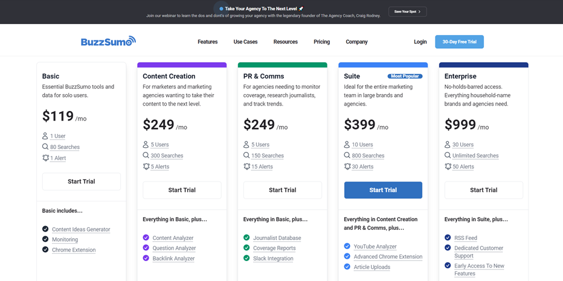
Task: Click the checkmark beside Chrome Extension
Action: pyautogui.click(x=45, y=249)
